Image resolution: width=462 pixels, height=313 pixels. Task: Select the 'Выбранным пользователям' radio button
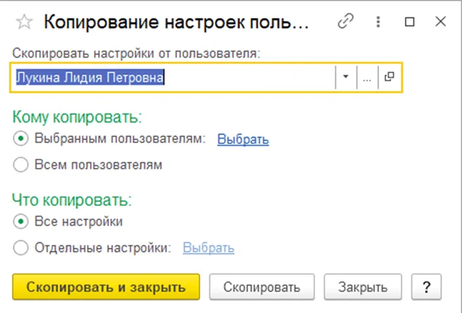[x=21, y=139]
